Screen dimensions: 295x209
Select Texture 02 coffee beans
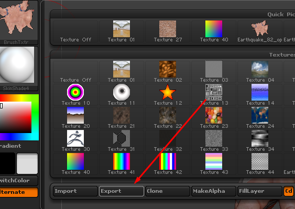[168, 72]
